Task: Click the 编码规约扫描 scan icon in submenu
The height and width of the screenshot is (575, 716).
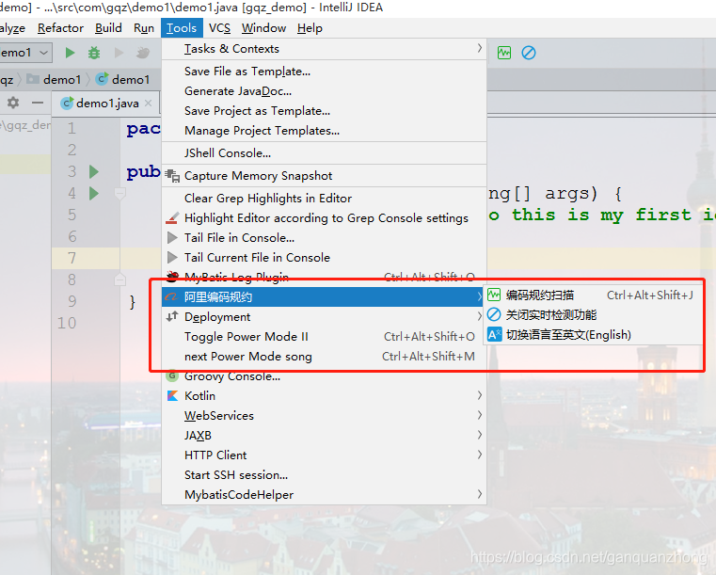Action: tap(494, 295)
